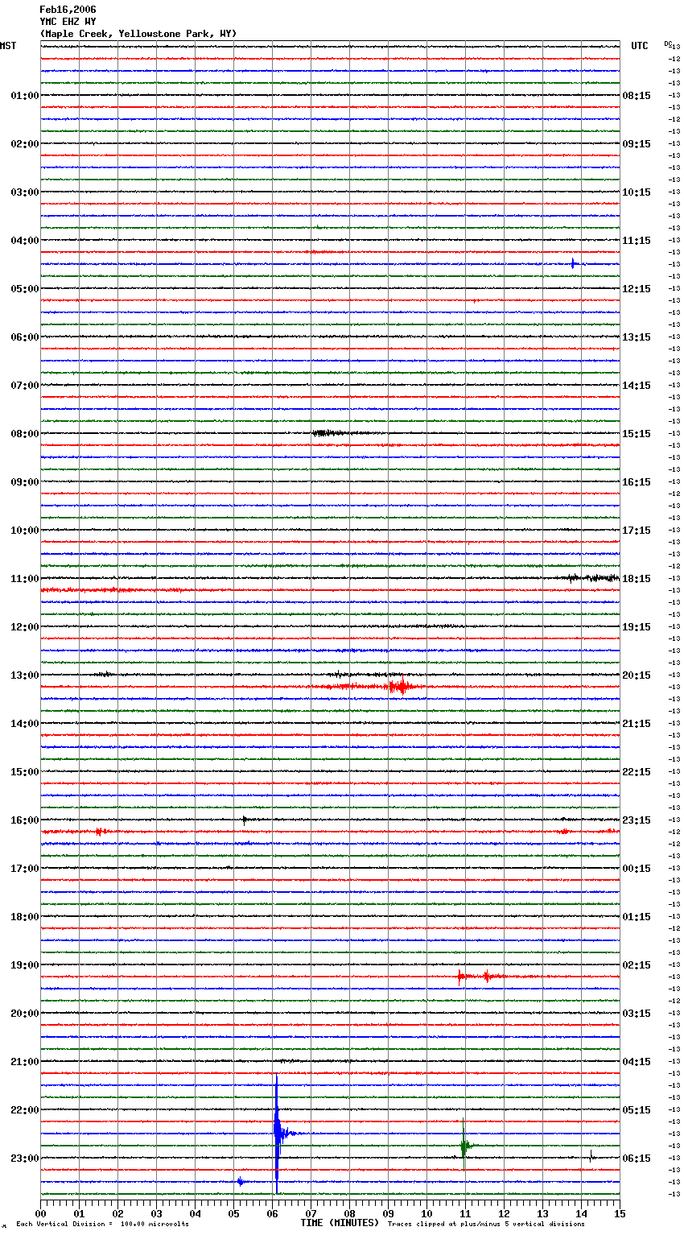This screenshot has width=684, height=1235.
Task: Click the x-axis tick label '00'
Action: [41, 1213]
